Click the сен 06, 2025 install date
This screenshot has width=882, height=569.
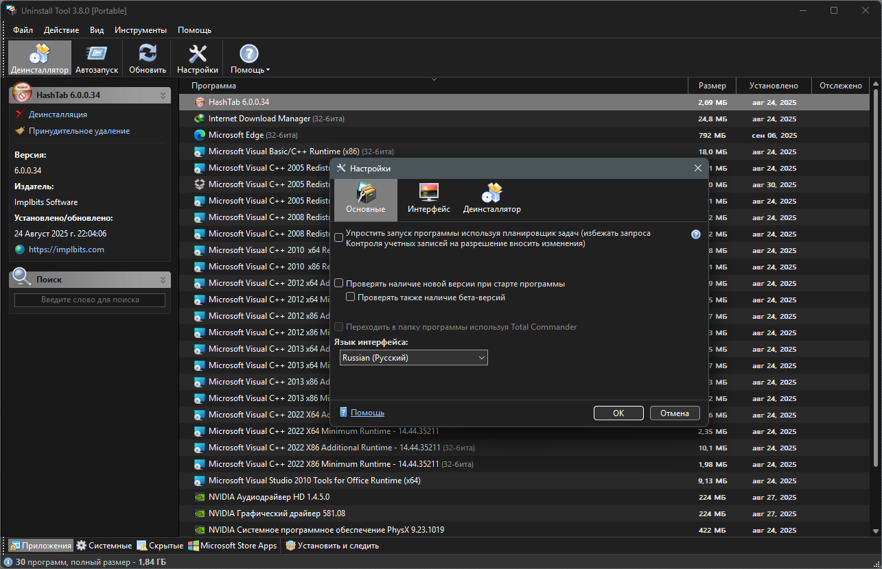(774, 136)
